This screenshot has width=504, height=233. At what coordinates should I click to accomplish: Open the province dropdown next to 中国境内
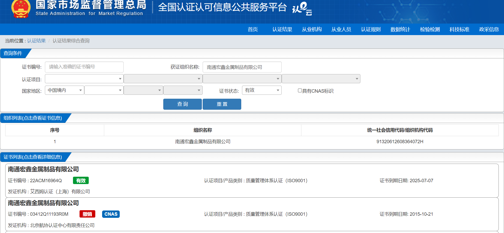pos(104,90)
